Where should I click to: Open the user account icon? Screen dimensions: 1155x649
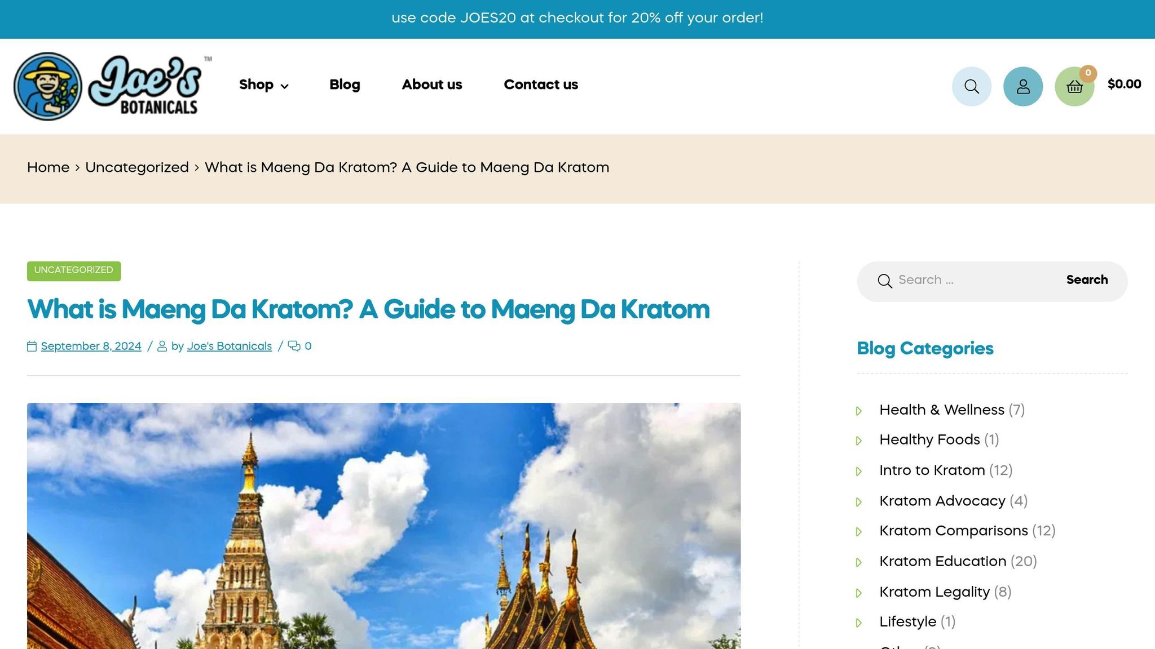(x=1022, y=86)
